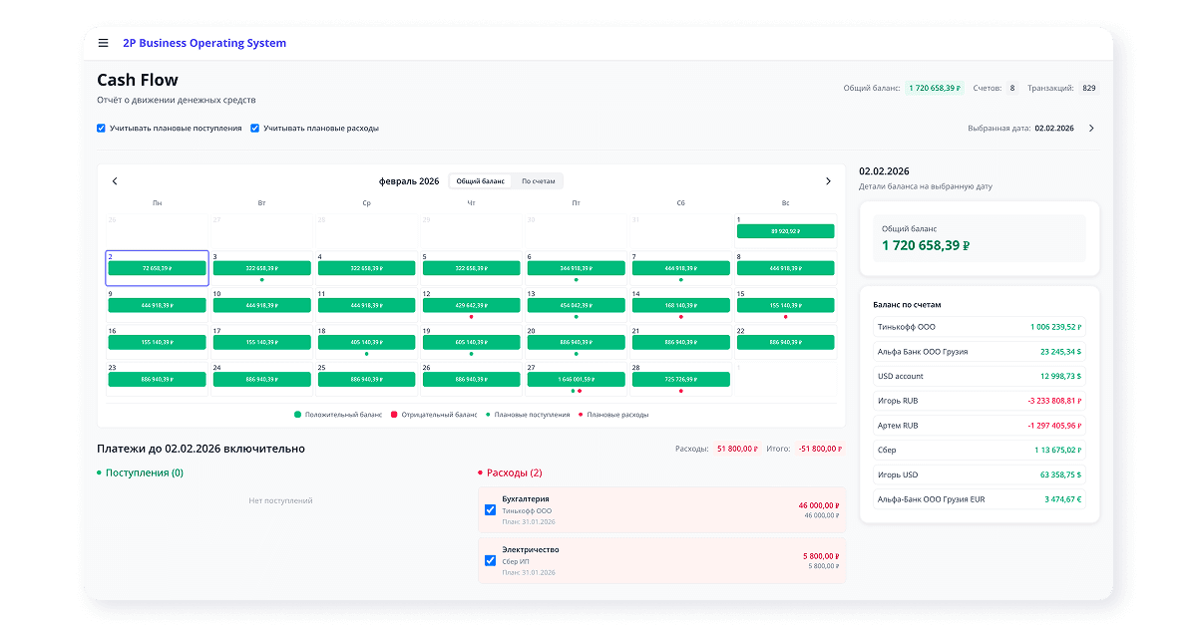Open 2P Business Operating System home

[202, 43]
